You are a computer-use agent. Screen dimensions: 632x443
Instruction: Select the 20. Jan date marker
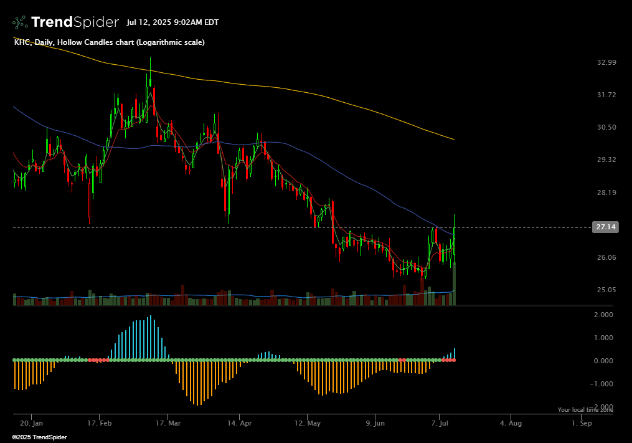pos(31,423)
